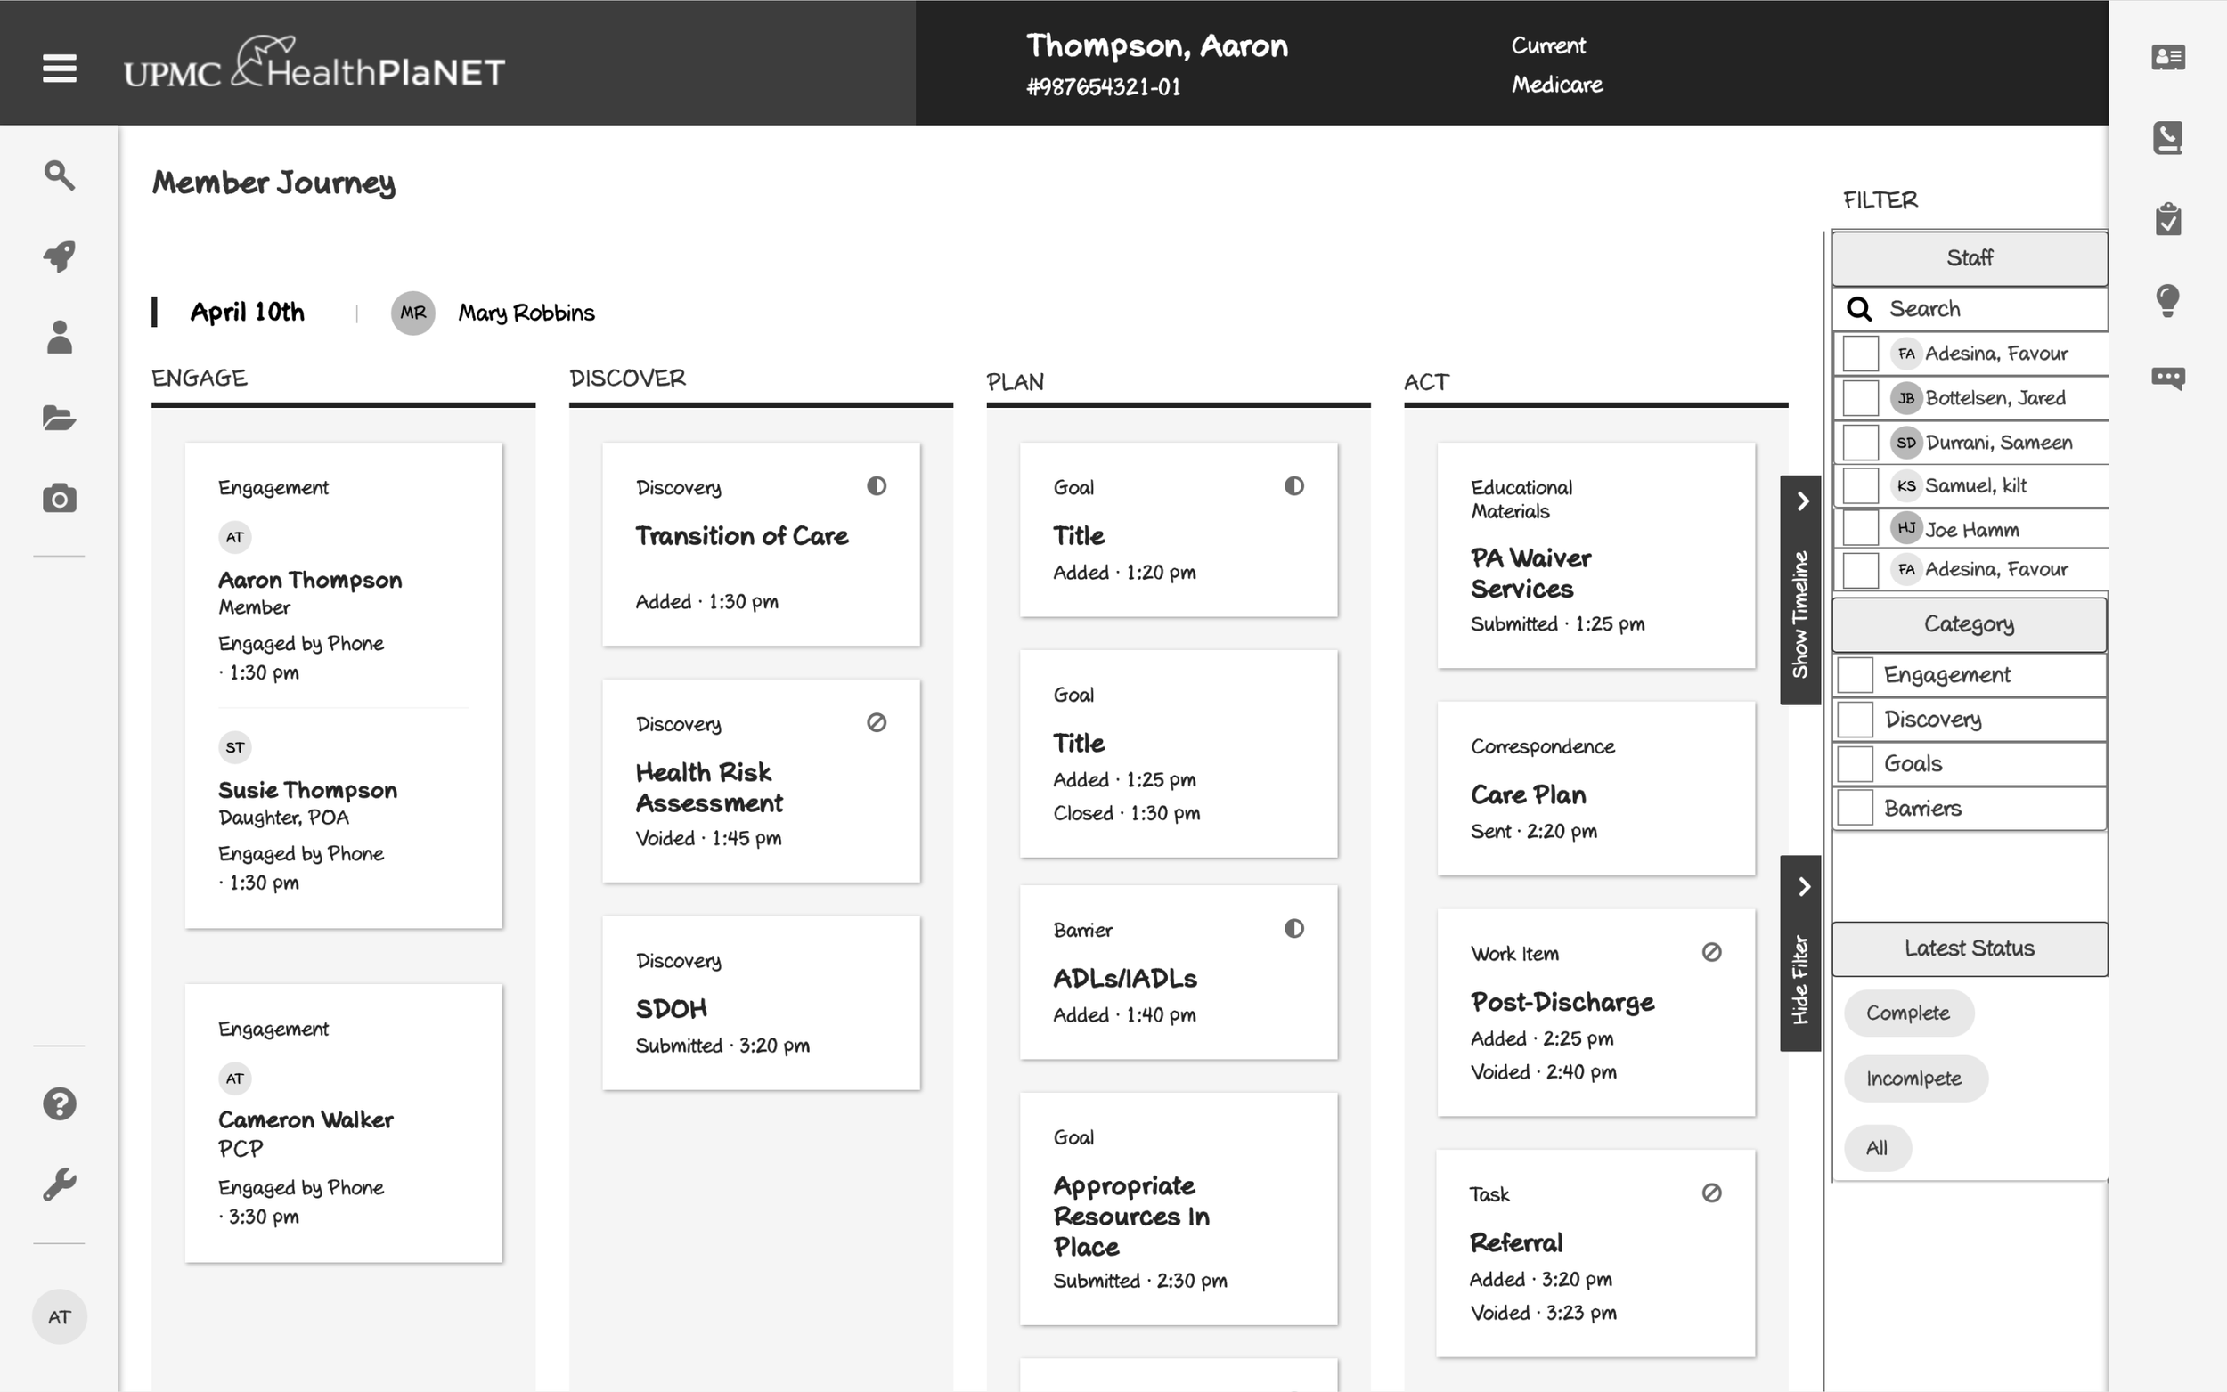Click the lightbulb icon on right rail
Screen dimensions: 2227x1392
[2167, 300]
